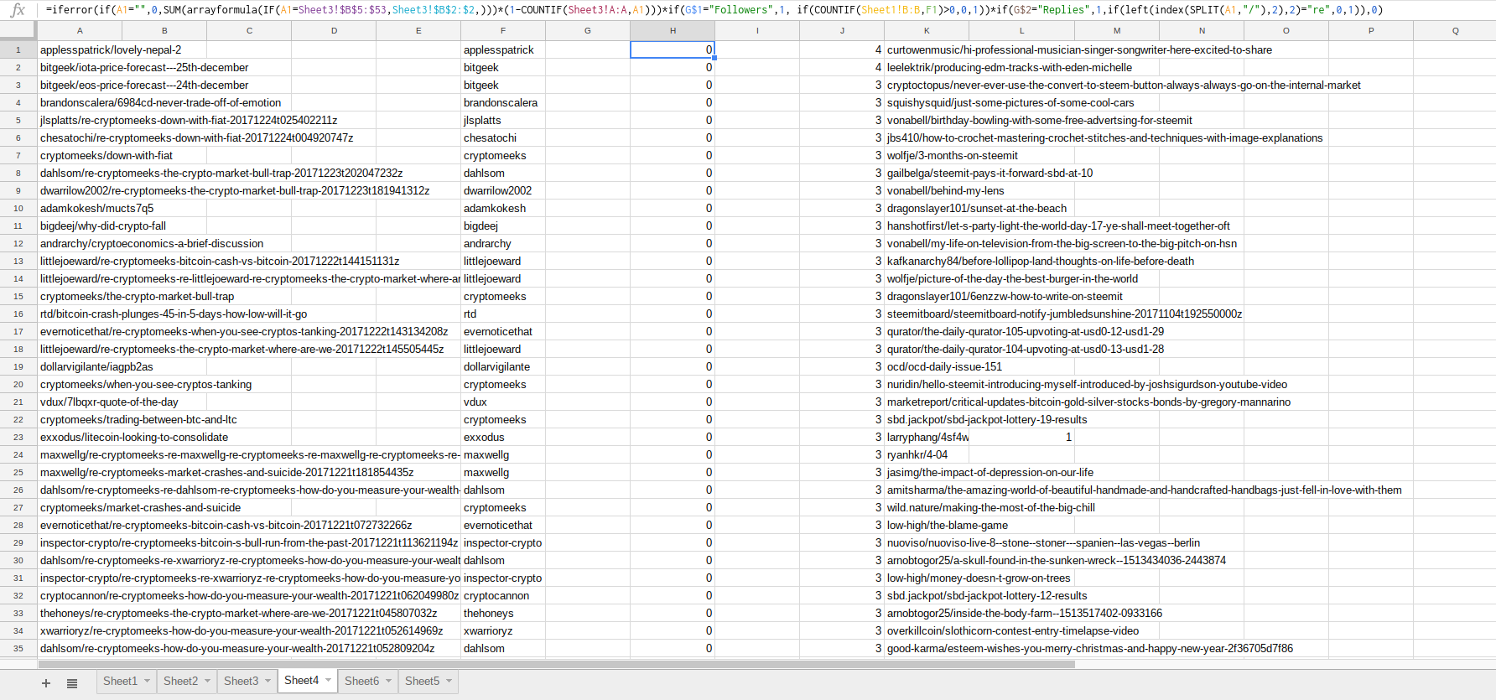
Task: Open the Sheet2 tab dropdown arrow
Action: 207,681
